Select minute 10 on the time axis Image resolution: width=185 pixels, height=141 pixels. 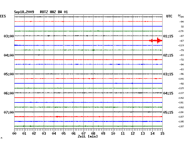point(113,133)
